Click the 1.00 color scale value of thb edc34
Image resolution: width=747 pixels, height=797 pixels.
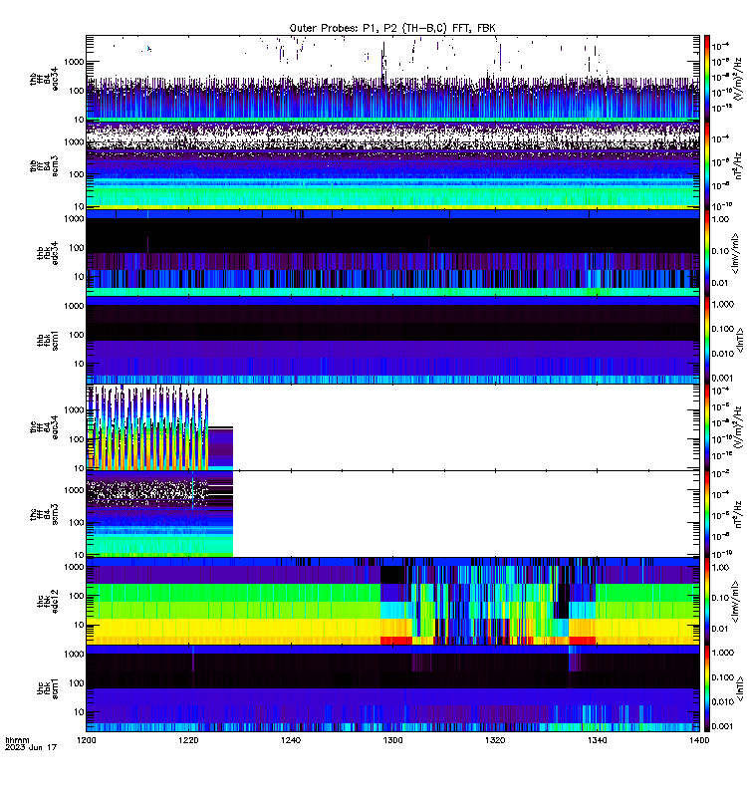(x=720, y=219)
